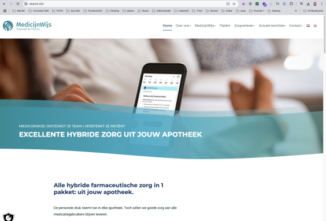Image resolution: width=326 pixels, height=221 pixels.
Task: Open the Movies bookmark folder
Action: click(x=212, y=10)
